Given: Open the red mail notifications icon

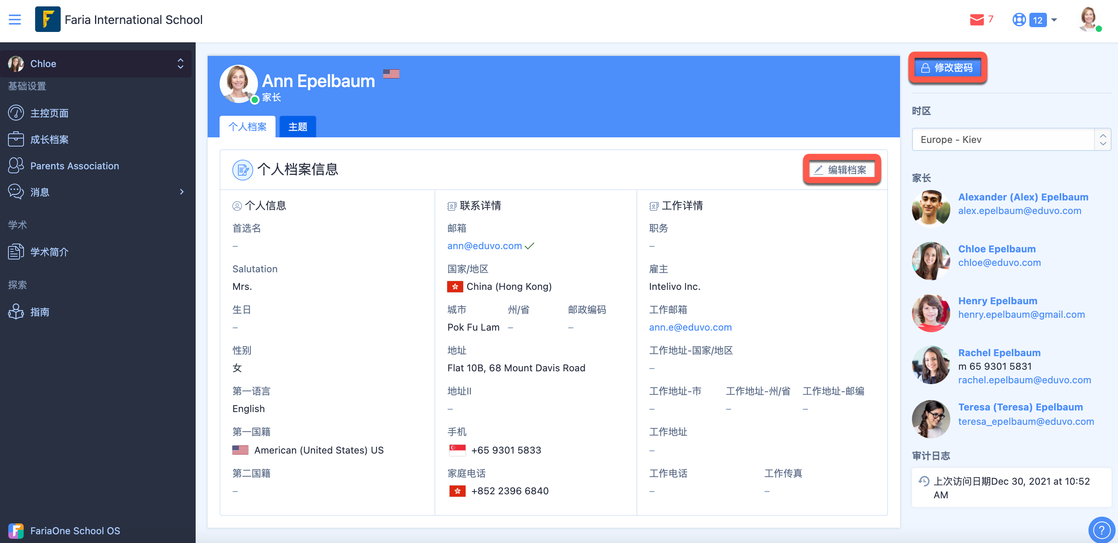Looking at the screenshot, I should pyautogui.click(x=977, y=20).
